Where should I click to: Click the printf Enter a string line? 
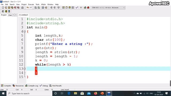click(64, 44)
